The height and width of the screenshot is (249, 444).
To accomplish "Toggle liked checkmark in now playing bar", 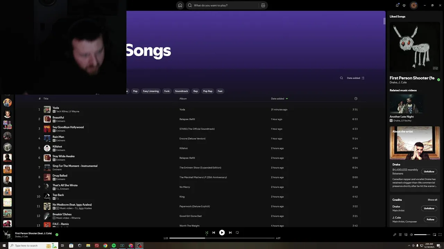I will [57, 234].
